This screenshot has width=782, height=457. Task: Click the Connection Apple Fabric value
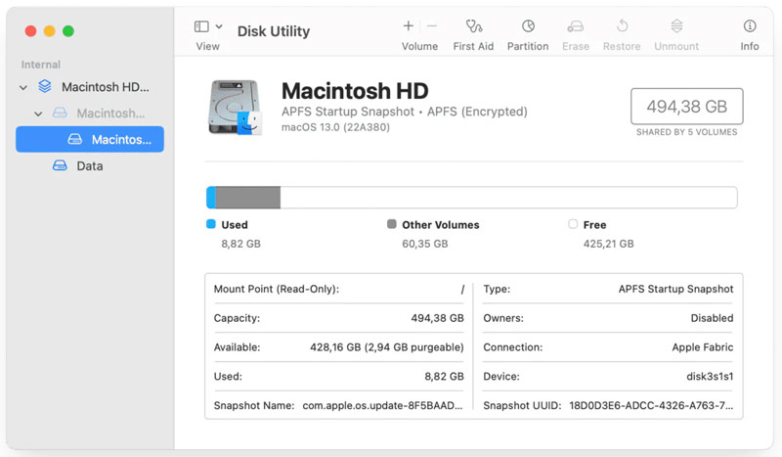click(x=702, y=347)
